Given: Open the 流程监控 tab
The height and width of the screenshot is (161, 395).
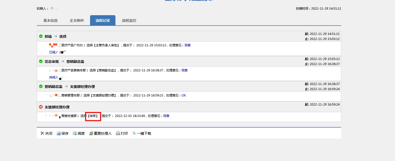Looking at the screenshot, I should click(x=129, y=21).
